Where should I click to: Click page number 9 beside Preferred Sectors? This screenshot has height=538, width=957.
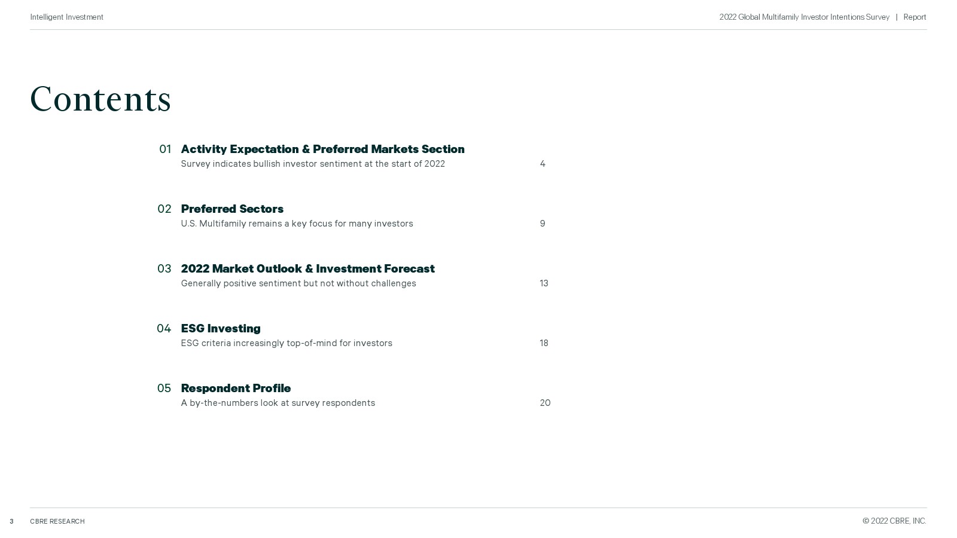click(x=542, y=224)
